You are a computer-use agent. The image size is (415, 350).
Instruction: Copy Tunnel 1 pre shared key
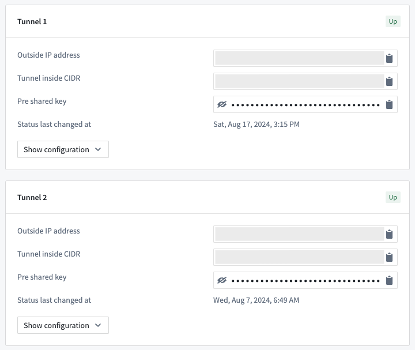[x=390, y=104]
